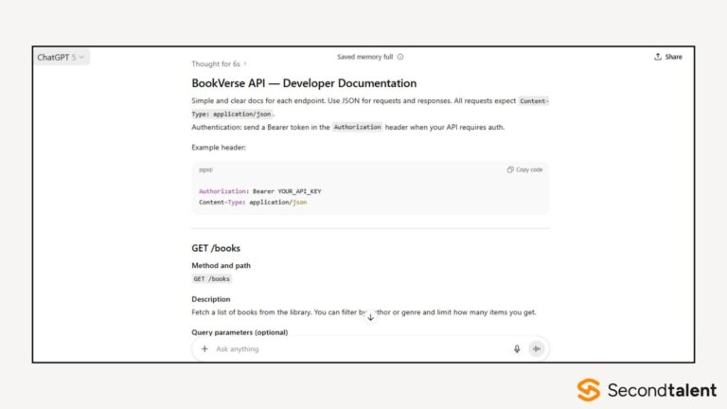Open the ChatGPT 5 model selector dropdown
This screenshot has width=727, height=409.
tap(61, 57)
